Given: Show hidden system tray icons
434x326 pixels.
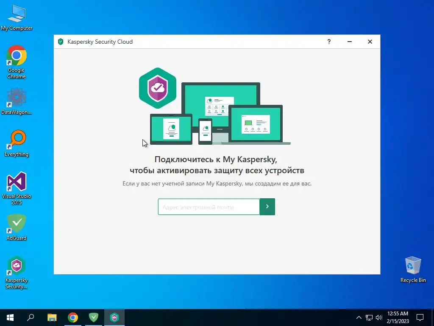Looking at the screenshot, I should point(359,318).
